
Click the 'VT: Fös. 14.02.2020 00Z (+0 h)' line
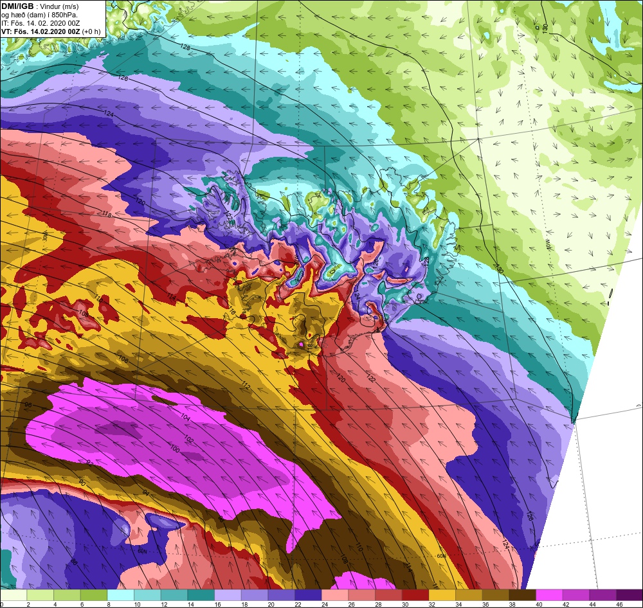click(x=50, y=31)
